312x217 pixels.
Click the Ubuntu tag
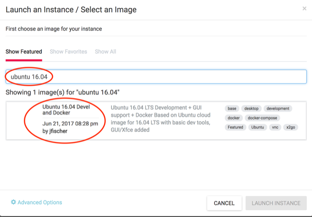pyautogui.click(x=257, y=127)
